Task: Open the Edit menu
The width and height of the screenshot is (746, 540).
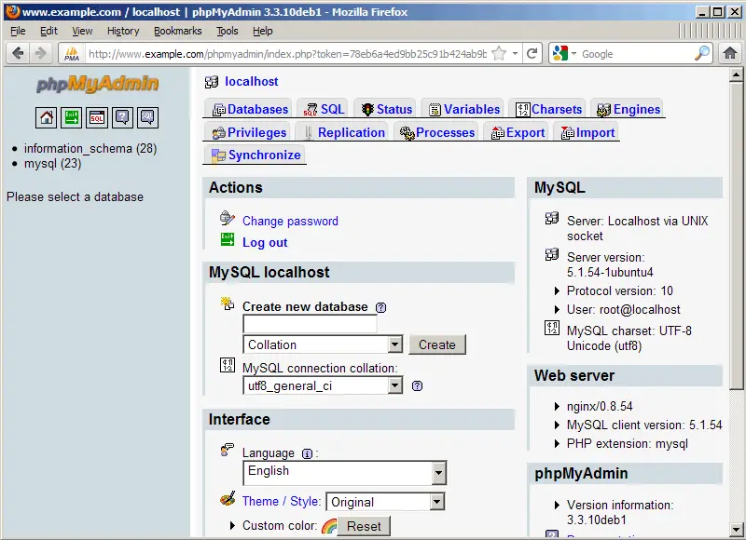Action: pos(48,31)
